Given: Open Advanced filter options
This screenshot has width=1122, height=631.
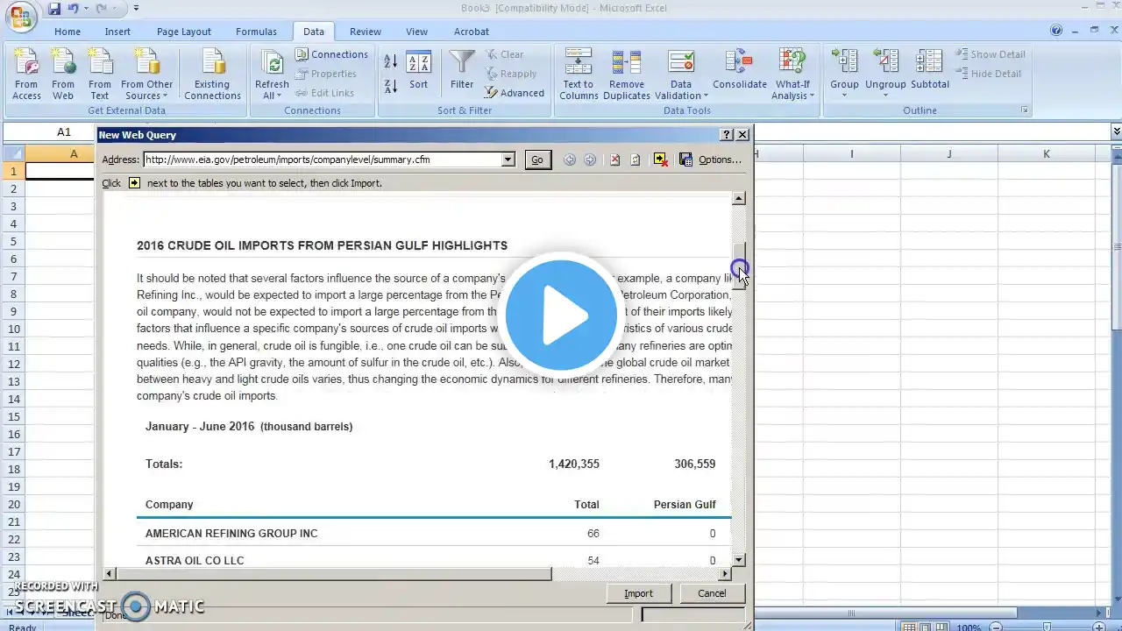Looking at the screenshot, I should (x=514, y=93).
